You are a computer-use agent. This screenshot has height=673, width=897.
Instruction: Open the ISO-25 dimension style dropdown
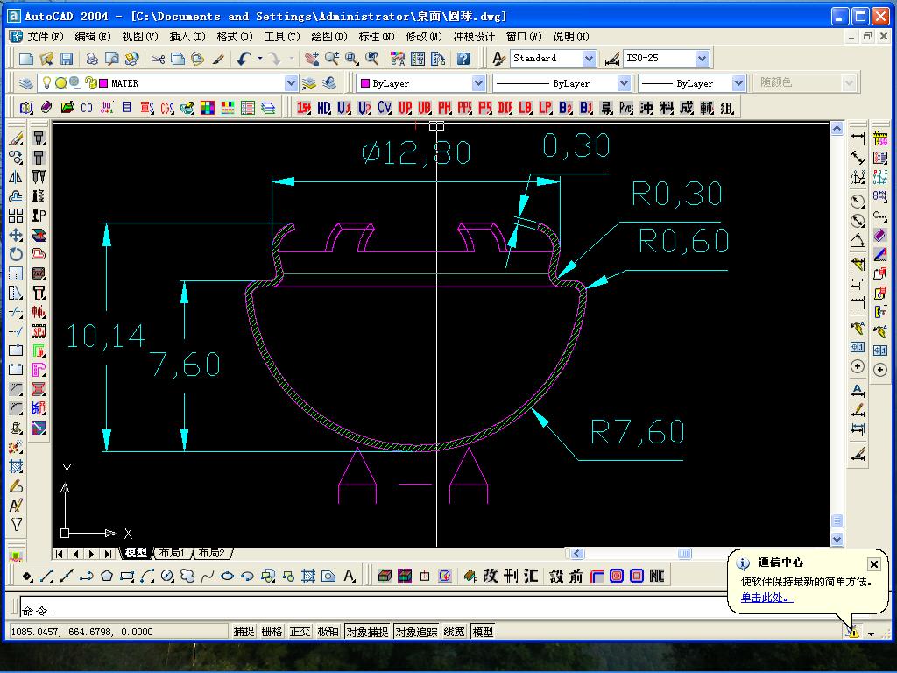click(703, 59)
